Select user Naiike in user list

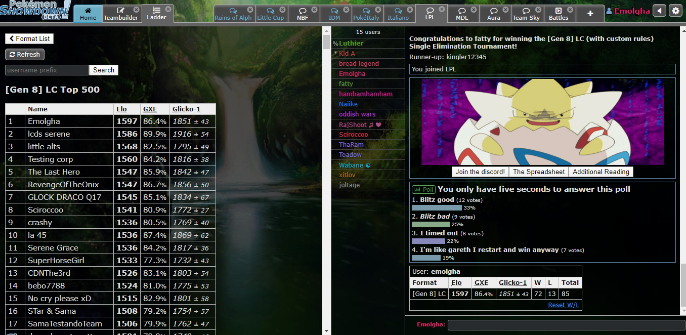368,104
